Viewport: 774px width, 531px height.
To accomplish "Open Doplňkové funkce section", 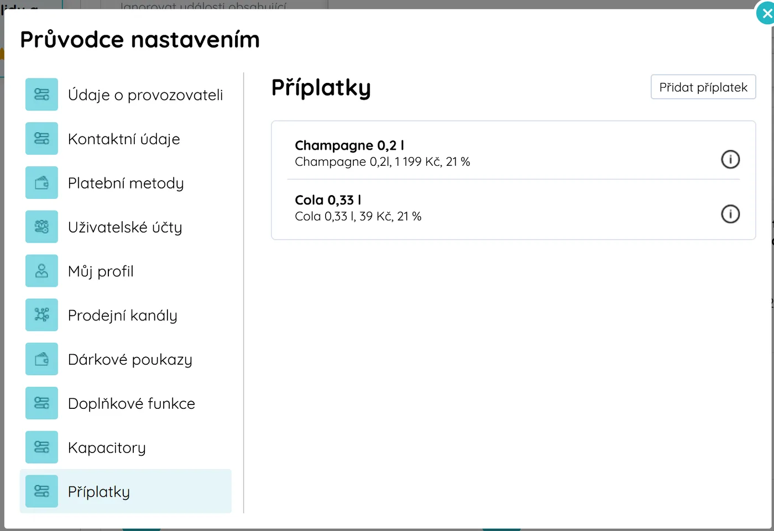I will (x=132, y=403).
